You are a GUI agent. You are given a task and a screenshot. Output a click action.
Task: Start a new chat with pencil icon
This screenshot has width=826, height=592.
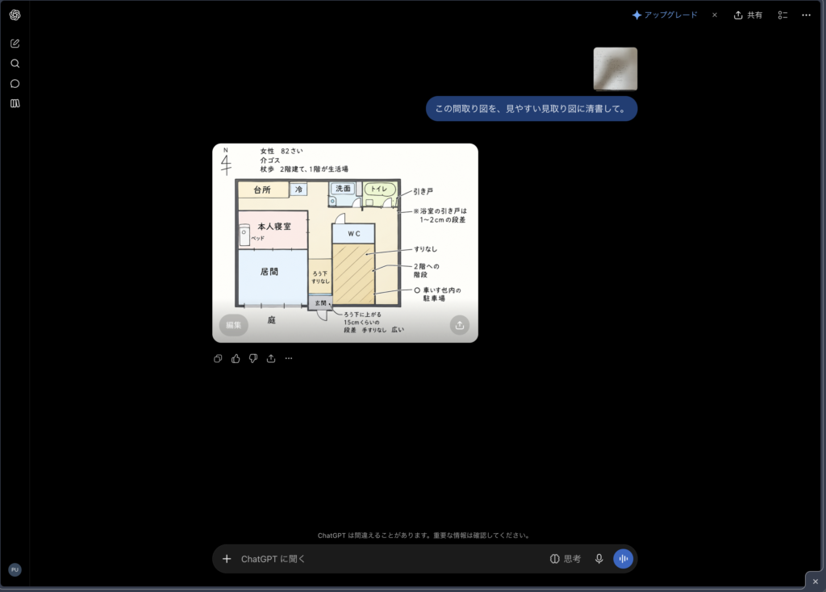coord(15,44)
